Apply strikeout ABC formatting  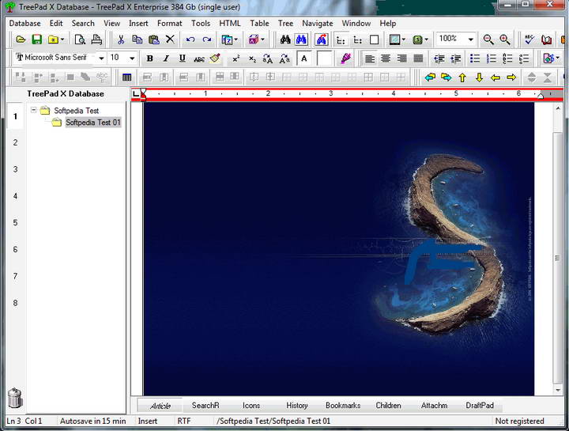[x=199, y=59]
